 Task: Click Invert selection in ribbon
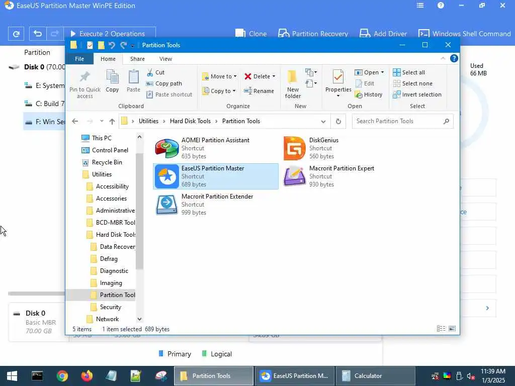pos(417,94)
